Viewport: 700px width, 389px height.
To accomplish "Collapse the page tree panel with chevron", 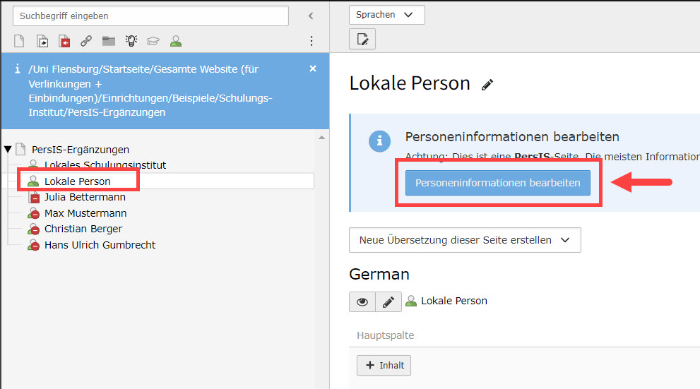I will pyautogui.click(x=311, y=16).
